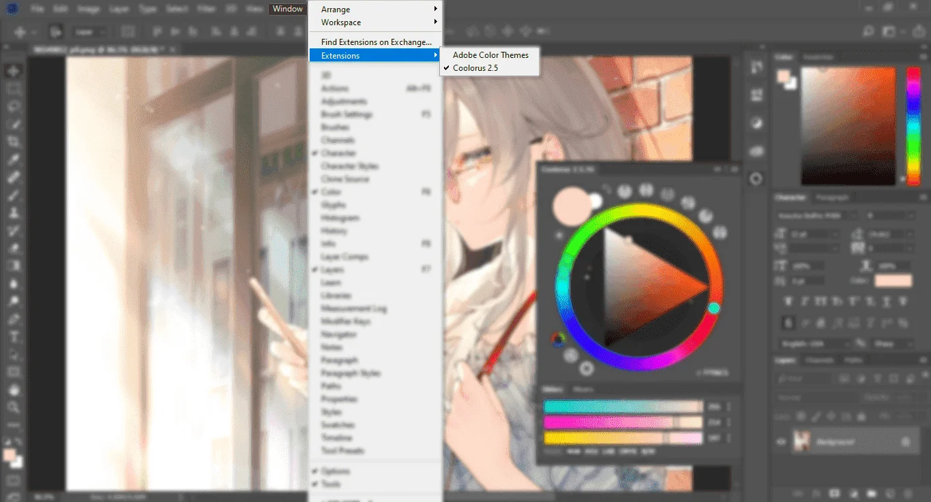Screen dimensions: 931x502
Task: Select the Move tool in the toolbar
Action: tap(14, 71)
